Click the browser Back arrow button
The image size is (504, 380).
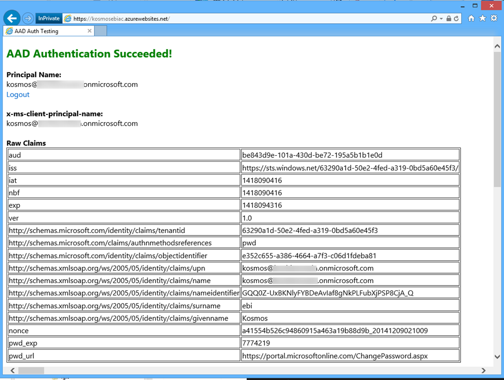coord(12,18)
